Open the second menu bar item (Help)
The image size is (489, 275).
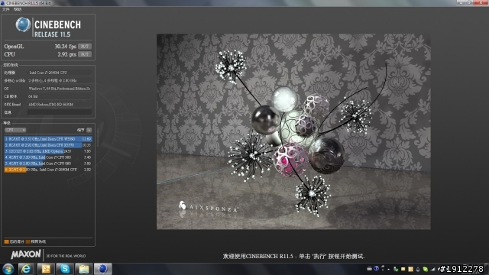coord(18,9)
